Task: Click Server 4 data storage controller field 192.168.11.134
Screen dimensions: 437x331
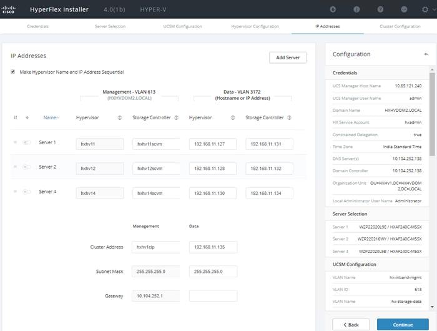Action: (269, 193)
